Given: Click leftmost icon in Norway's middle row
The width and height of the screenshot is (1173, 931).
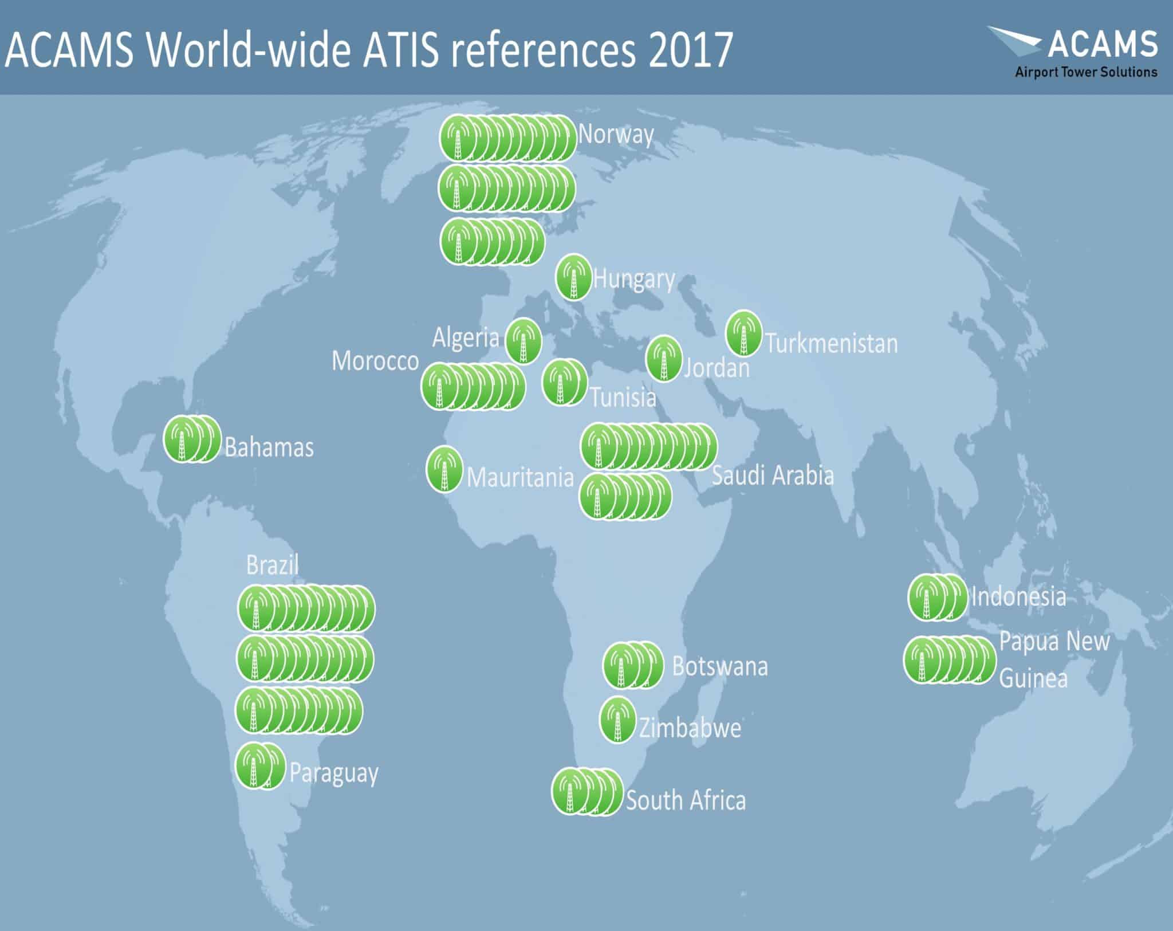Looking at the screenshot, I should (x=456, y=188).
